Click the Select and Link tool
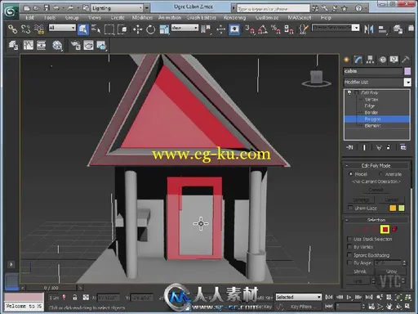Viewport: 418px width, 314px height. click(x=12, y=29)
